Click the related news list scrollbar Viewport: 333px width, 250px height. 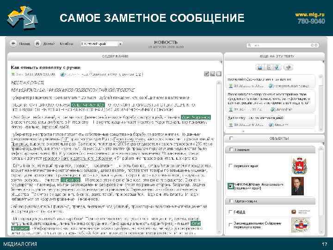click(x=321, y=103)
